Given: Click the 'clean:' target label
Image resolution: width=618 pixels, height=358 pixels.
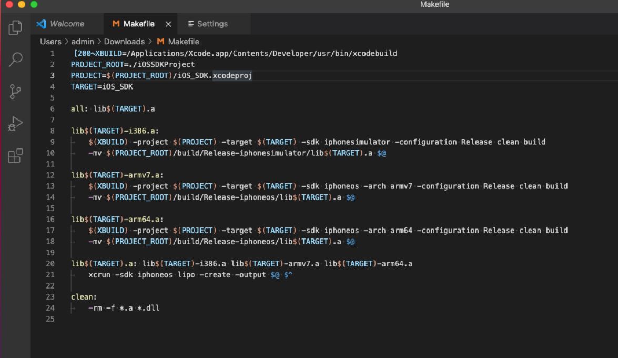Looking at the screenshot, I should tap(84, 296).
